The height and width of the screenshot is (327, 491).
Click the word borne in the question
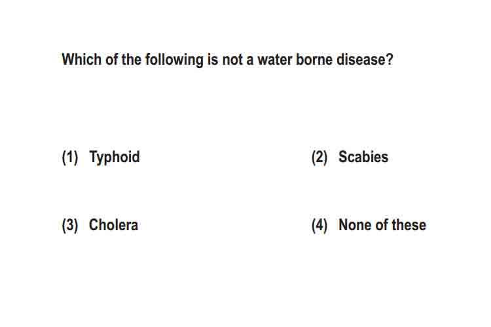click(314, 59)
